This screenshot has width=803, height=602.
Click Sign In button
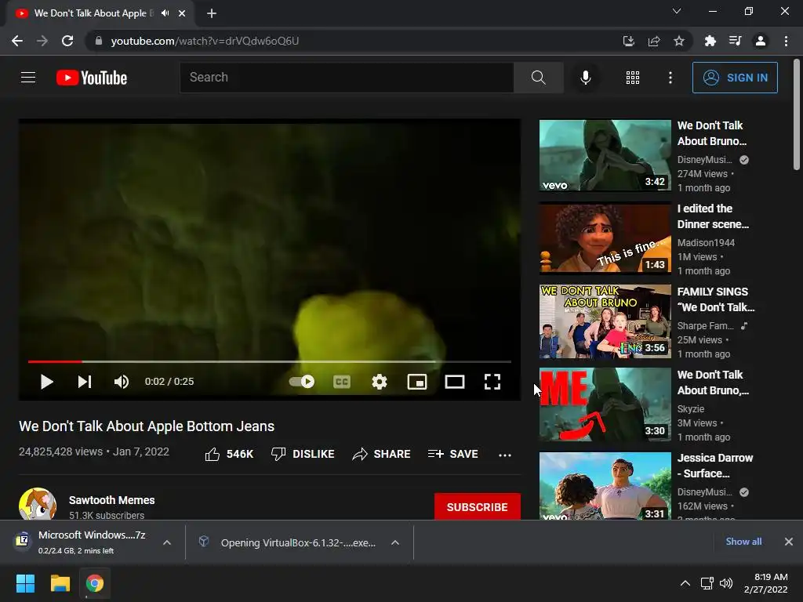735,78
